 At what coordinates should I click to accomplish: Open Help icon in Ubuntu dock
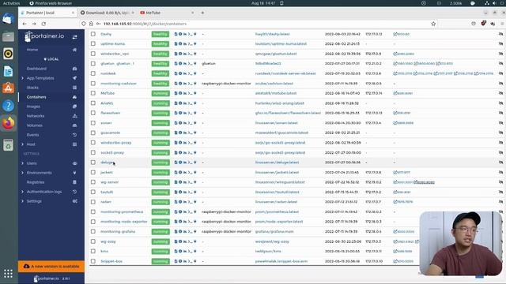click(8, 106)
